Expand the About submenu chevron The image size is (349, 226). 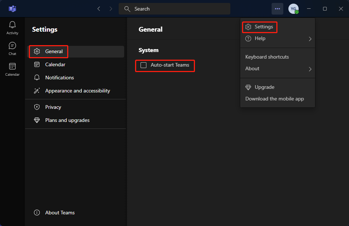[310, 69]
